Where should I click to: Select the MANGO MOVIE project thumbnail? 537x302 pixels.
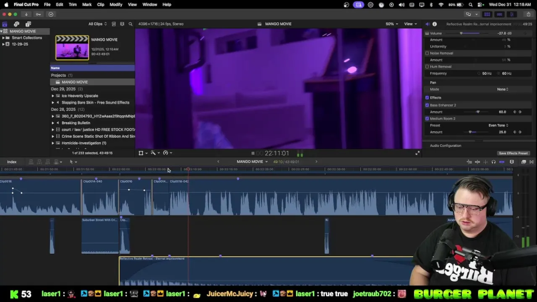pos(72,48)
